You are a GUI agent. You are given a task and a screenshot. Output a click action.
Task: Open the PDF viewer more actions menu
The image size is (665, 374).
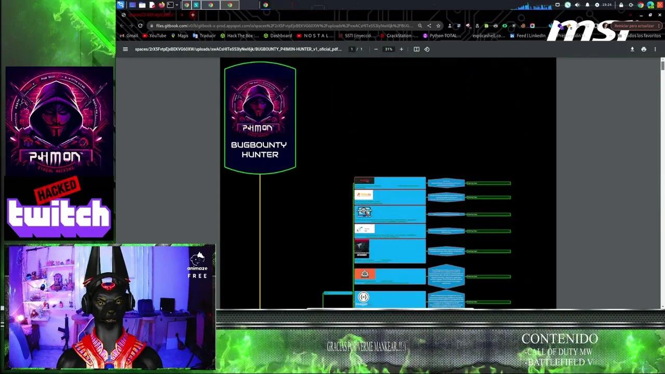tap(655, 49)
